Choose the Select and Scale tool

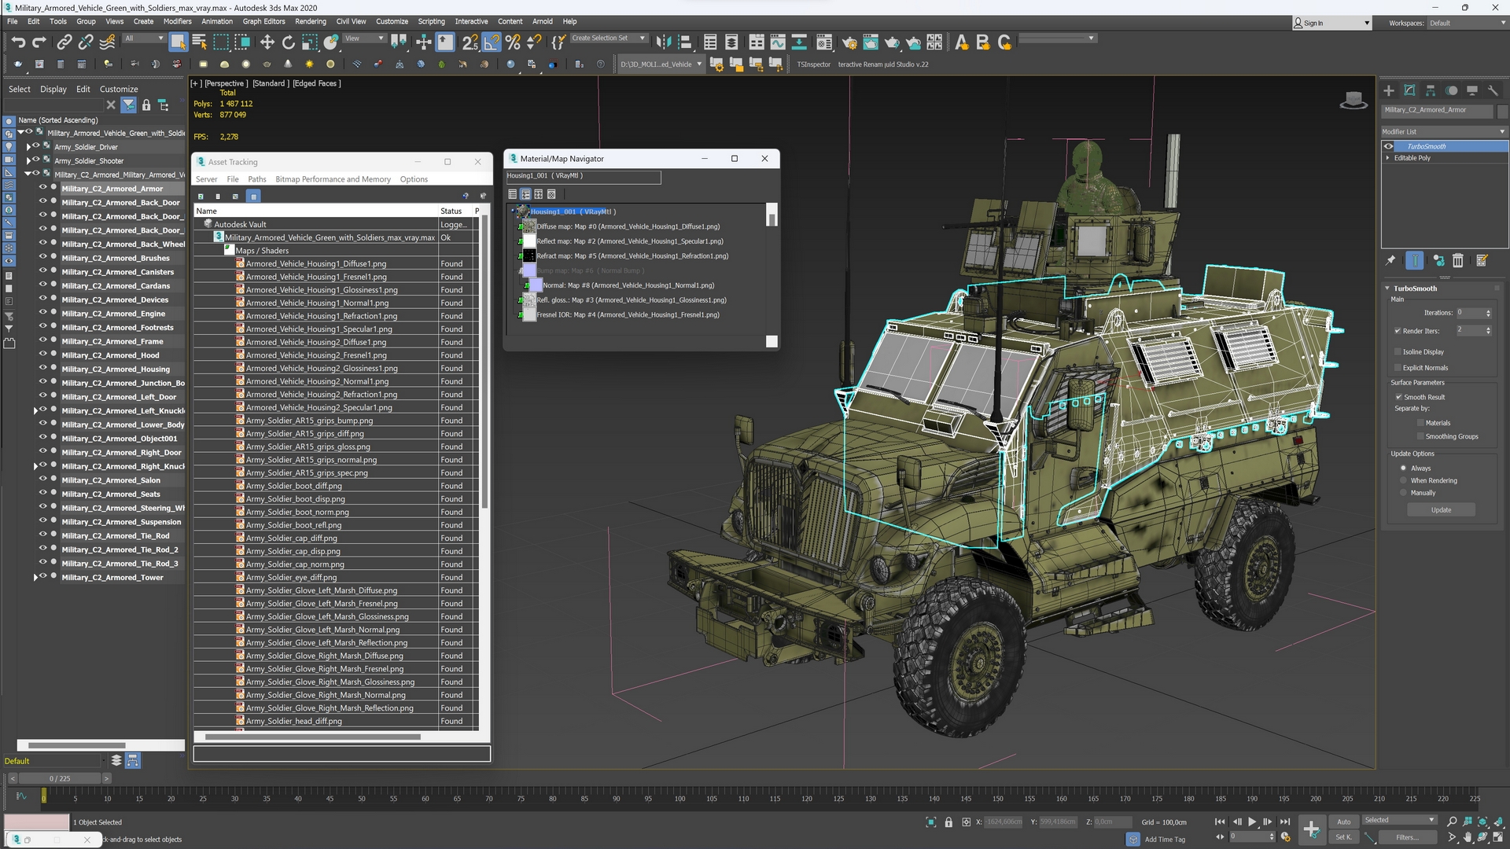[x=309, y=42]
